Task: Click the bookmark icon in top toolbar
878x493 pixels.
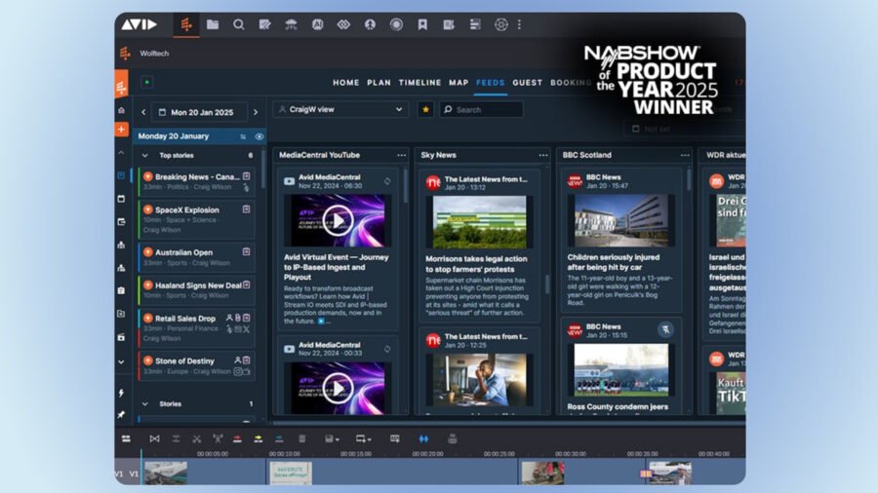Action: tap(422, 24)
